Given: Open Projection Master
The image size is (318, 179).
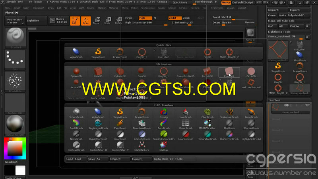Looking at the screenshot, I should click(x=15, y=21).
